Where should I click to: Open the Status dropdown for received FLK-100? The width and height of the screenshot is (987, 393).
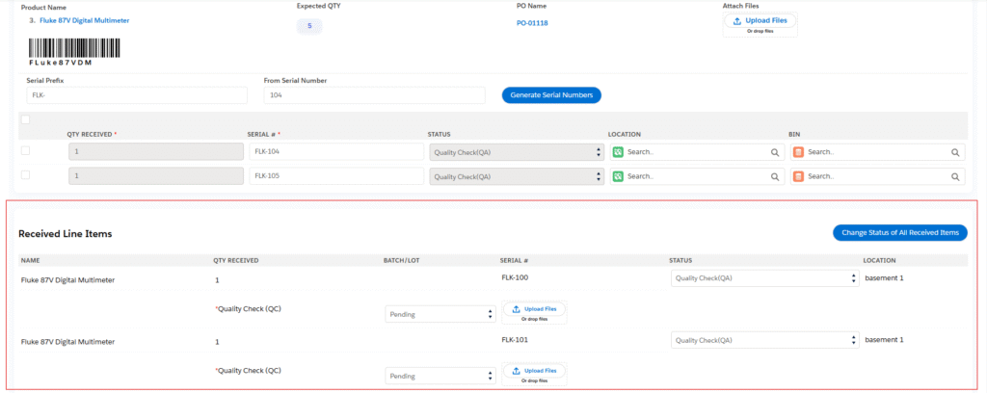pyautogui.click(x=763, y=278)
